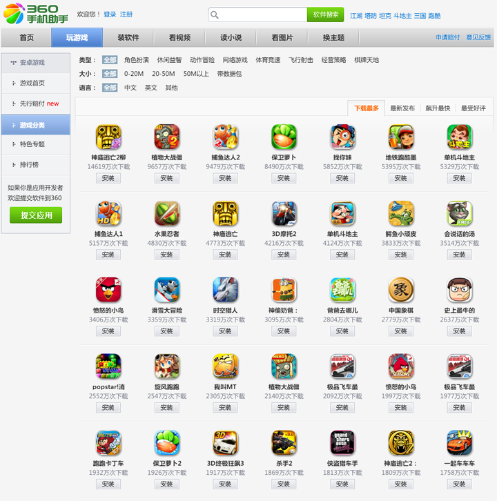Open the 鳄鱼小顽皮 crocodile icon

401,213
